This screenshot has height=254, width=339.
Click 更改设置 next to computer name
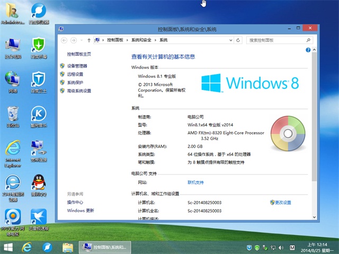click(283, 203)
